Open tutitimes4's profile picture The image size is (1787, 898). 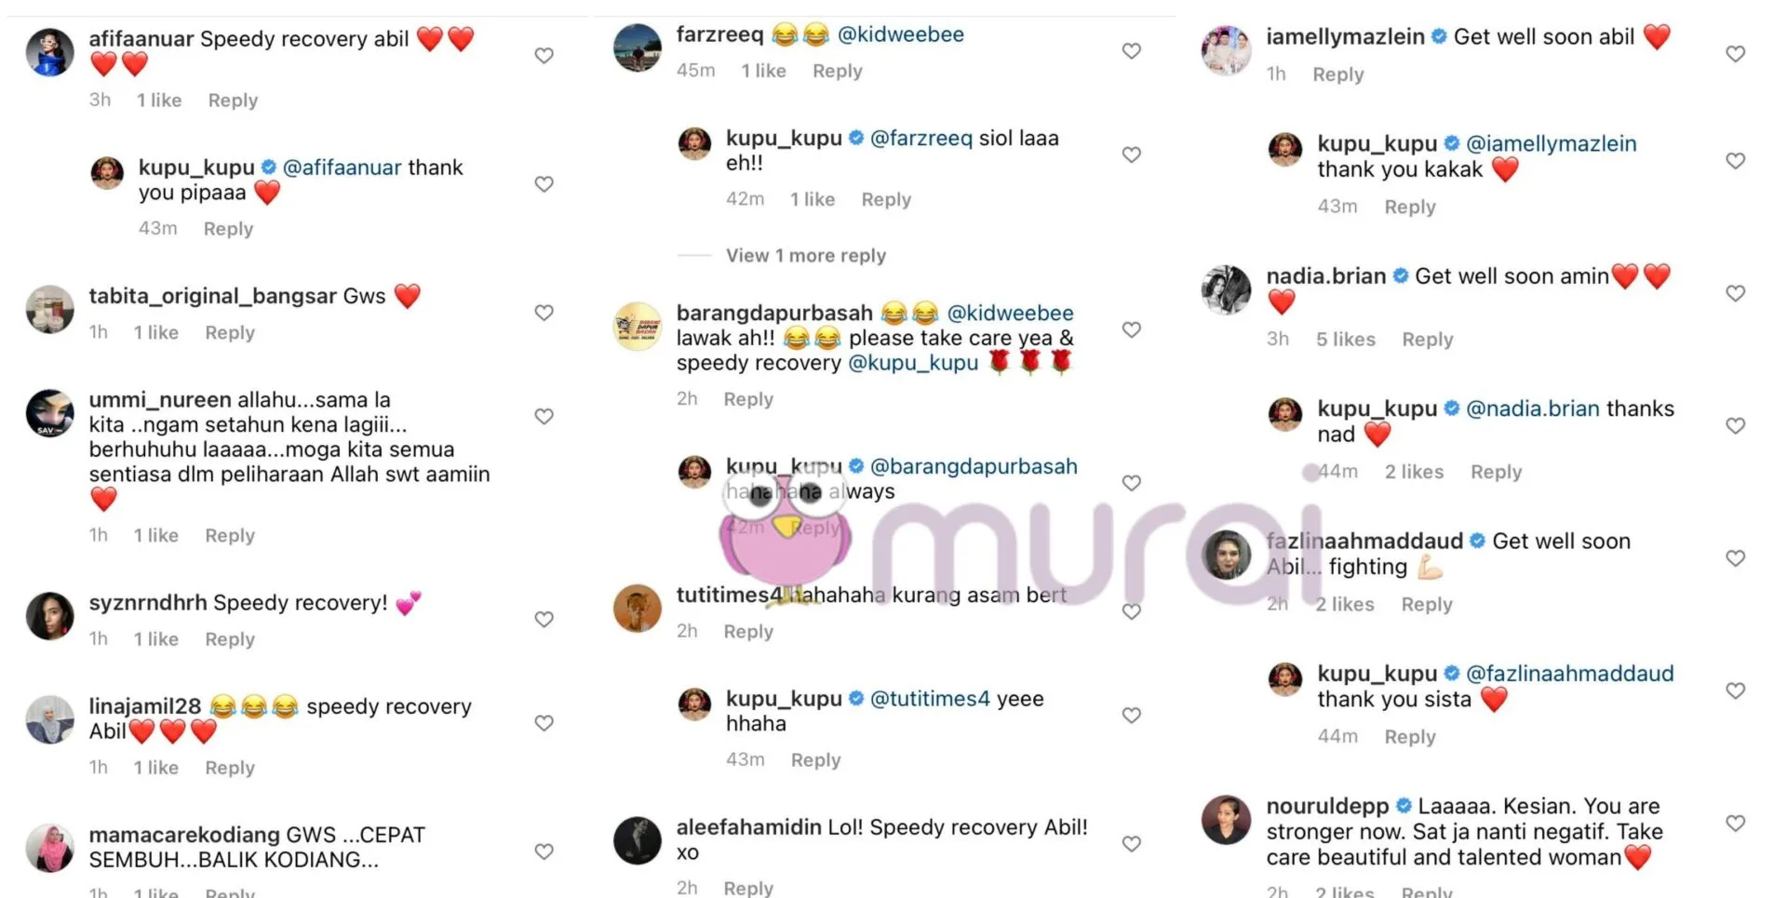pyautogui.click(x=638, y=609)
